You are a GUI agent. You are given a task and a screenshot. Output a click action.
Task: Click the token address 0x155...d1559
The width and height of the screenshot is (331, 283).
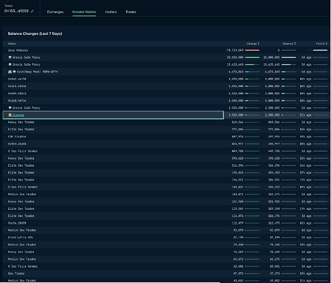click(x=16, y=11)
